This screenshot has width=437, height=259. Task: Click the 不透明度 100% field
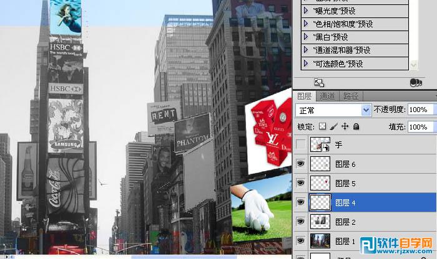coord(421,110)
